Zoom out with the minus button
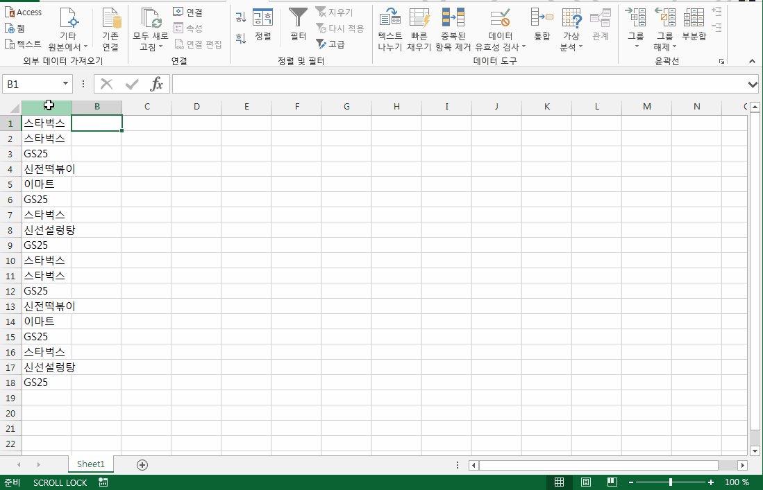This screenshot has height=490, width=763. [x=631, y=482]
